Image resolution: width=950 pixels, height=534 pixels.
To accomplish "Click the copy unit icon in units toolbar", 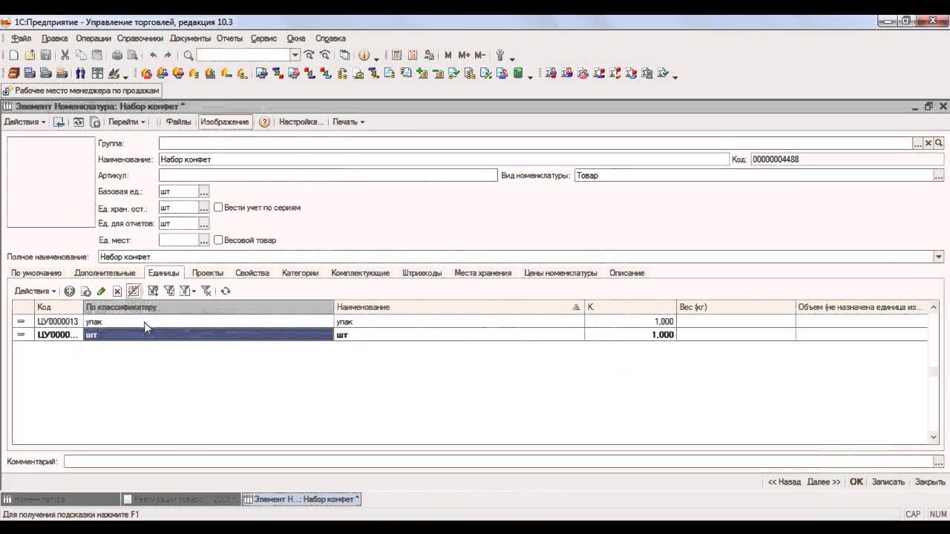I will [x=85, y=291].
